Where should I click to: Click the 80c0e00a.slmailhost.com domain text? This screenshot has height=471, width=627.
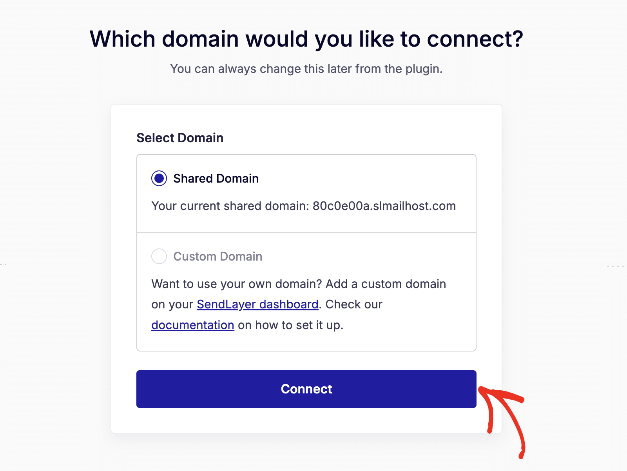(x=384, y=206)
